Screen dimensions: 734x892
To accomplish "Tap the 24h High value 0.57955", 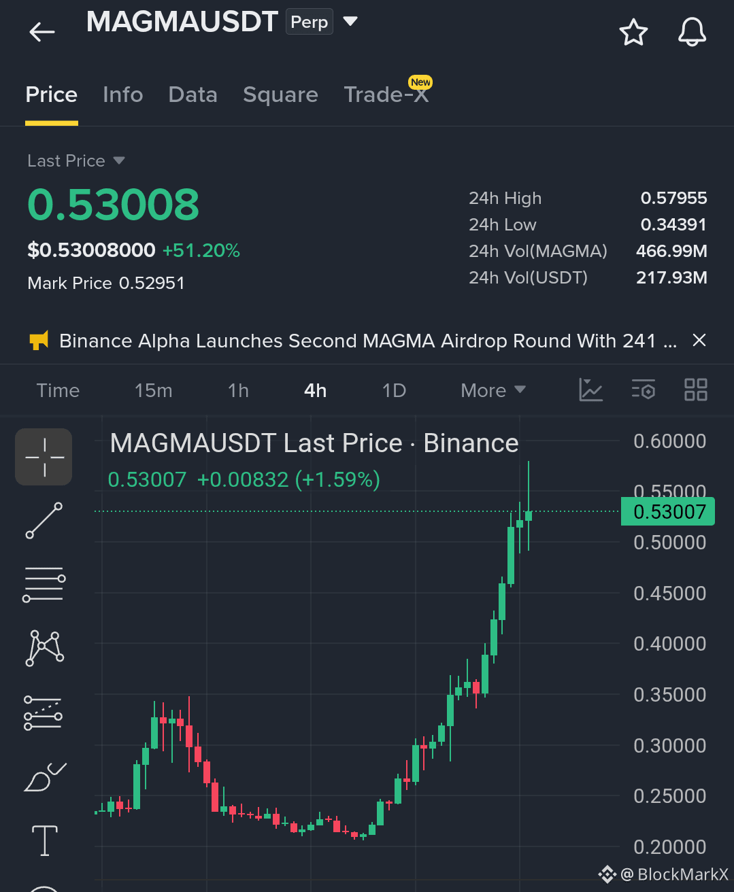I will pos(673,198).
